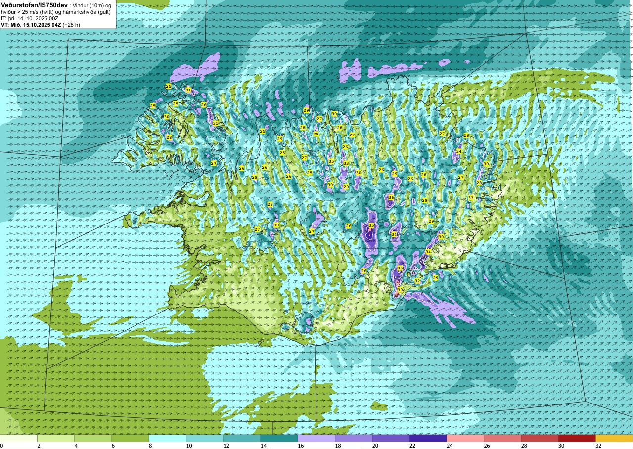Screen dimensions: 633x449
Task: Click the legend scale number 10
Action: click(189, 446)
